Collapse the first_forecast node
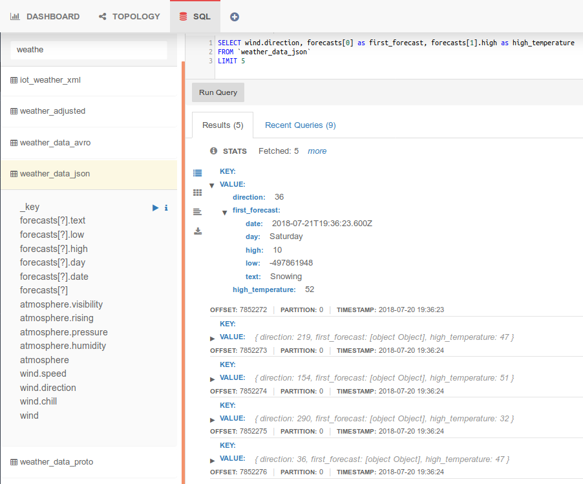This screenshot has height=484, width=583. 224,213
